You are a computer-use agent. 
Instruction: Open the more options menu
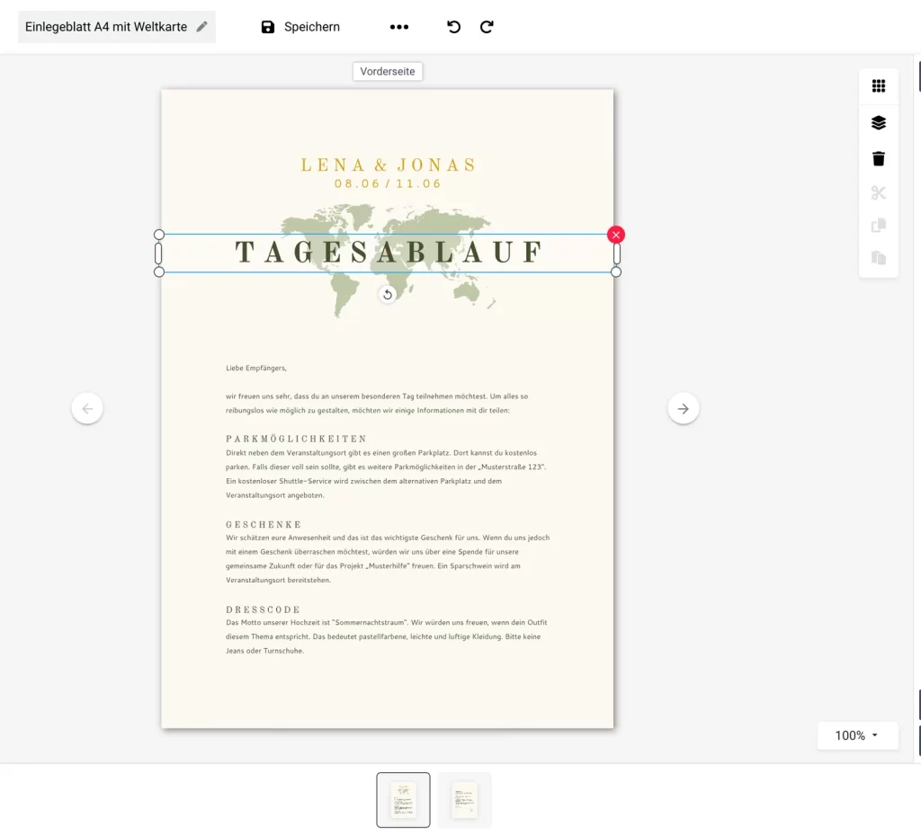(x=398, y=27)
